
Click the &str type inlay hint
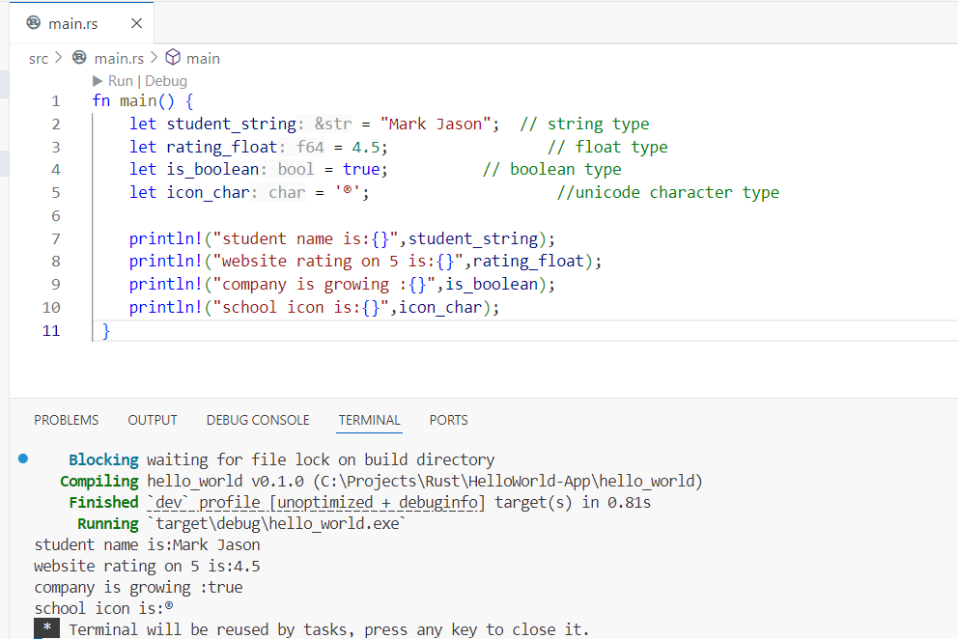coord(333,124)
